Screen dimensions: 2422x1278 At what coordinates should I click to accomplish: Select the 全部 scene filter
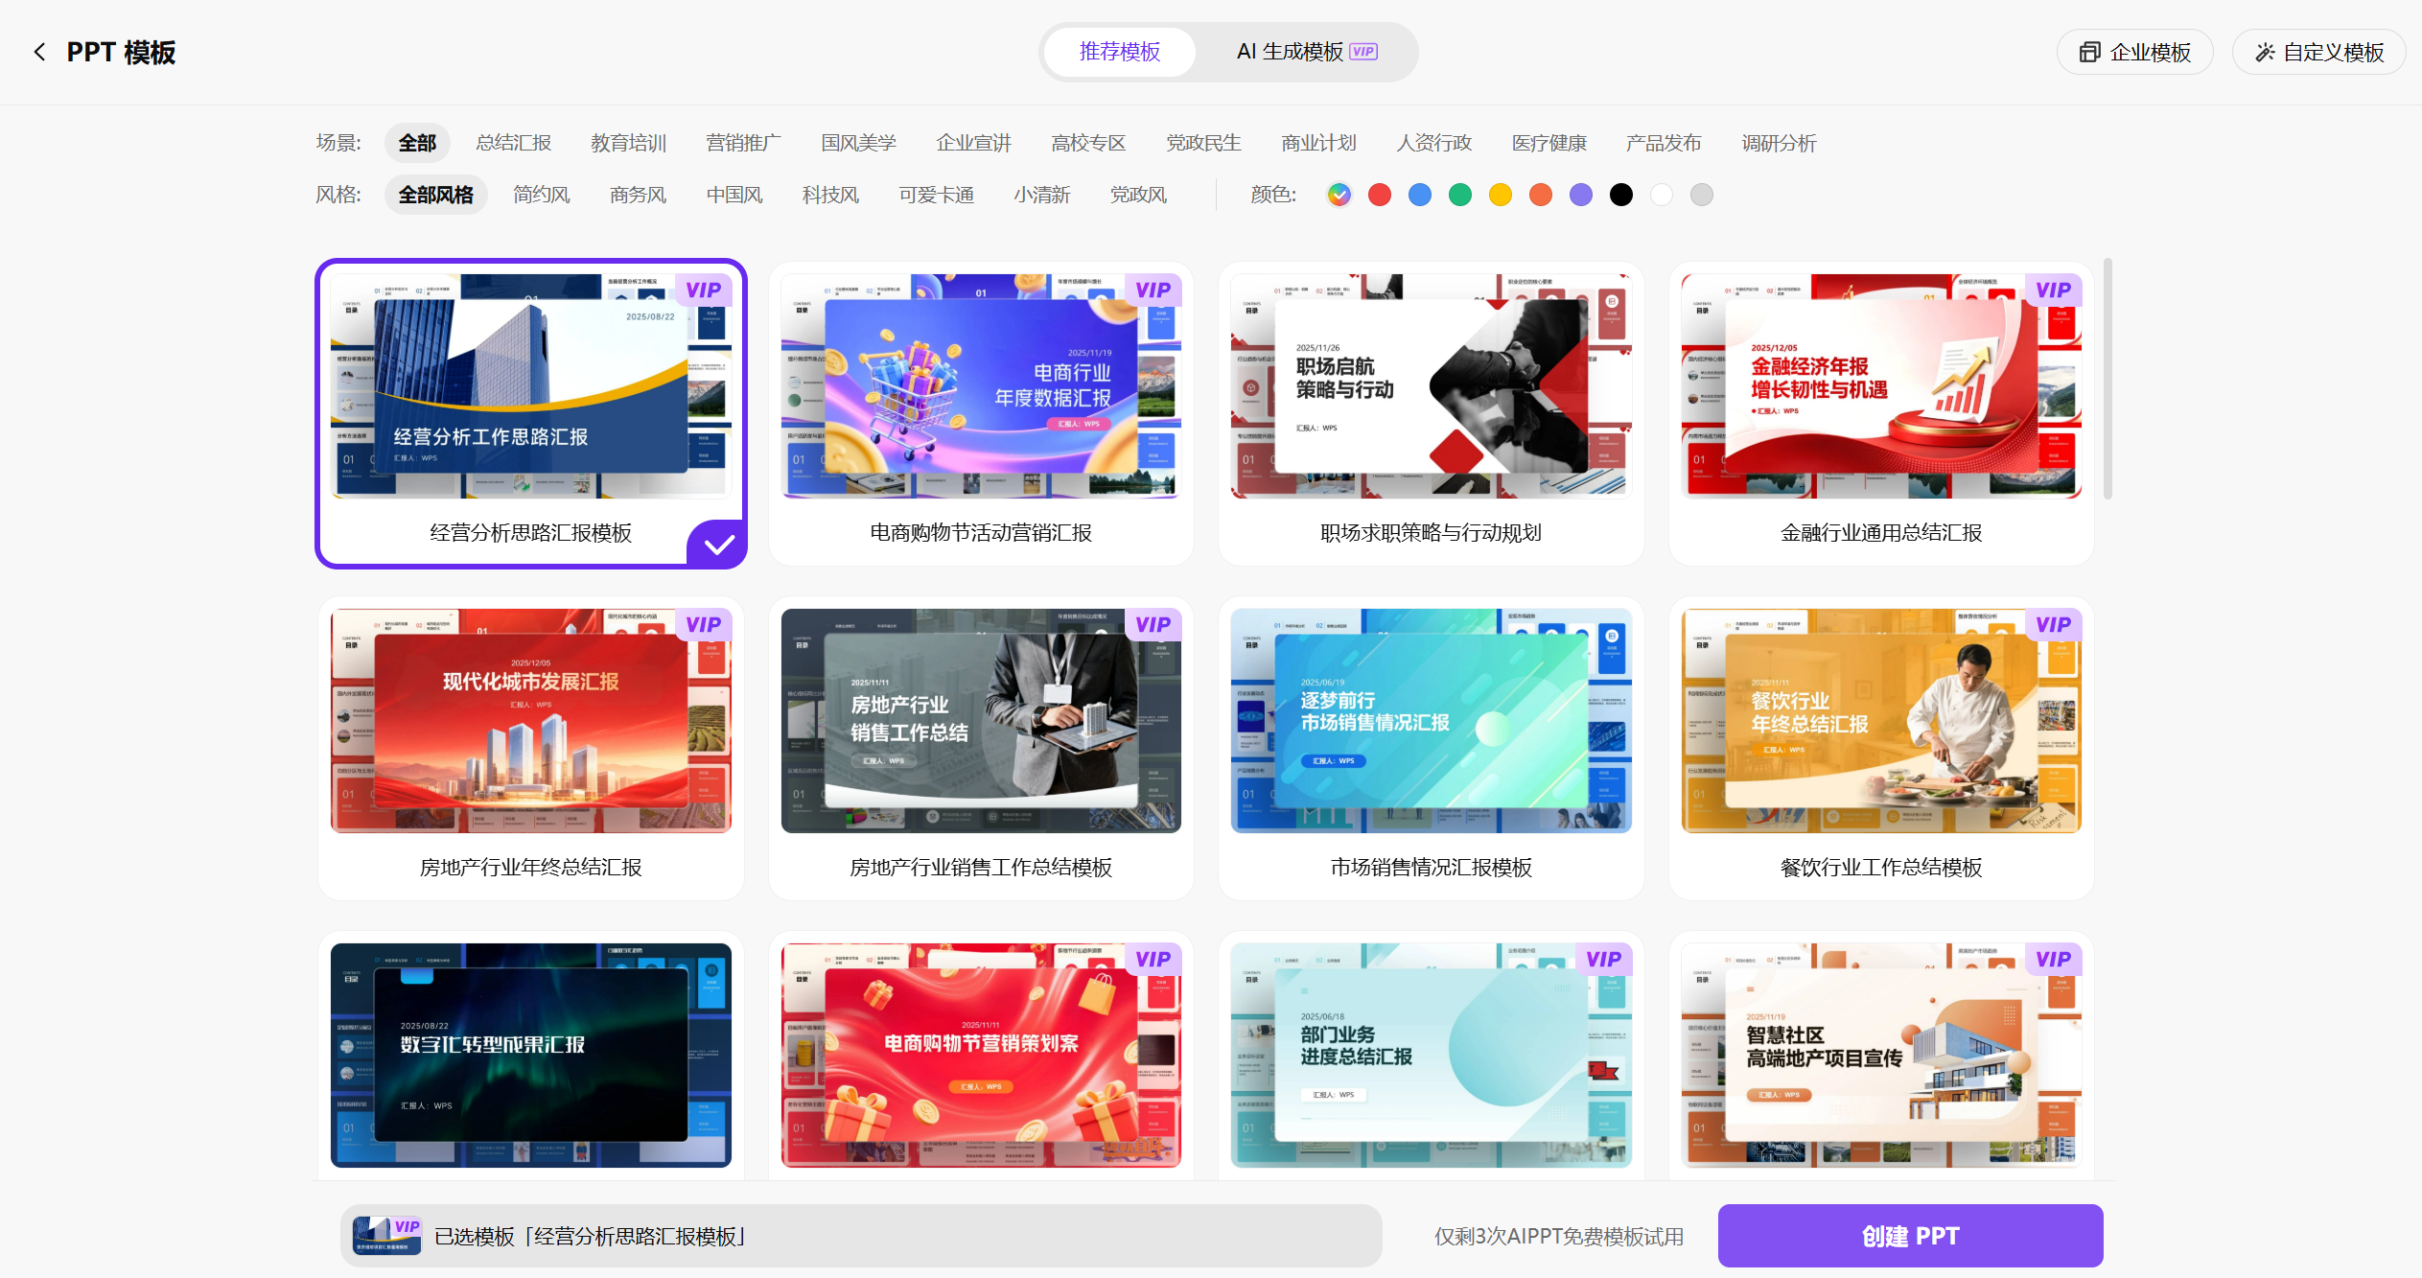[417, 143]
